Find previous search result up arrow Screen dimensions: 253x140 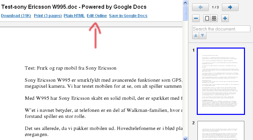click(196, 36)
